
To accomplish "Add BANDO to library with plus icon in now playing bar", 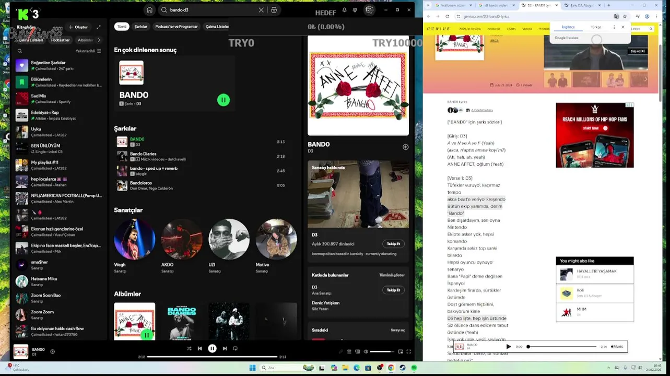I will tap(52, 351).
